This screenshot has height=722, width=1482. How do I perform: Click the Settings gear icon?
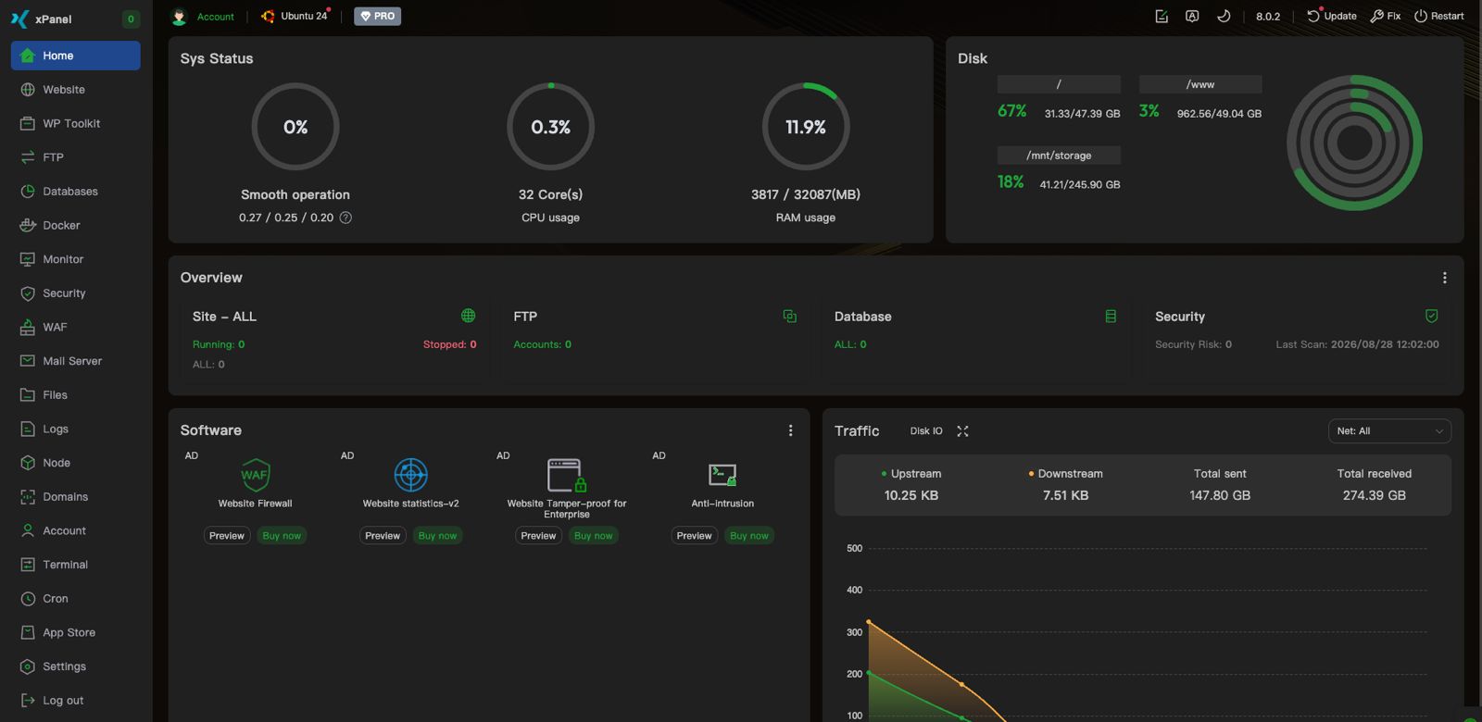(28, 666)
